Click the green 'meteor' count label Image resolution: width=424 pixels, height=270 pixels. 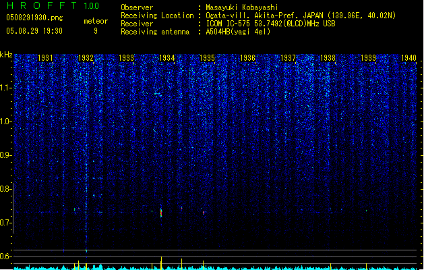pos(96,21)
